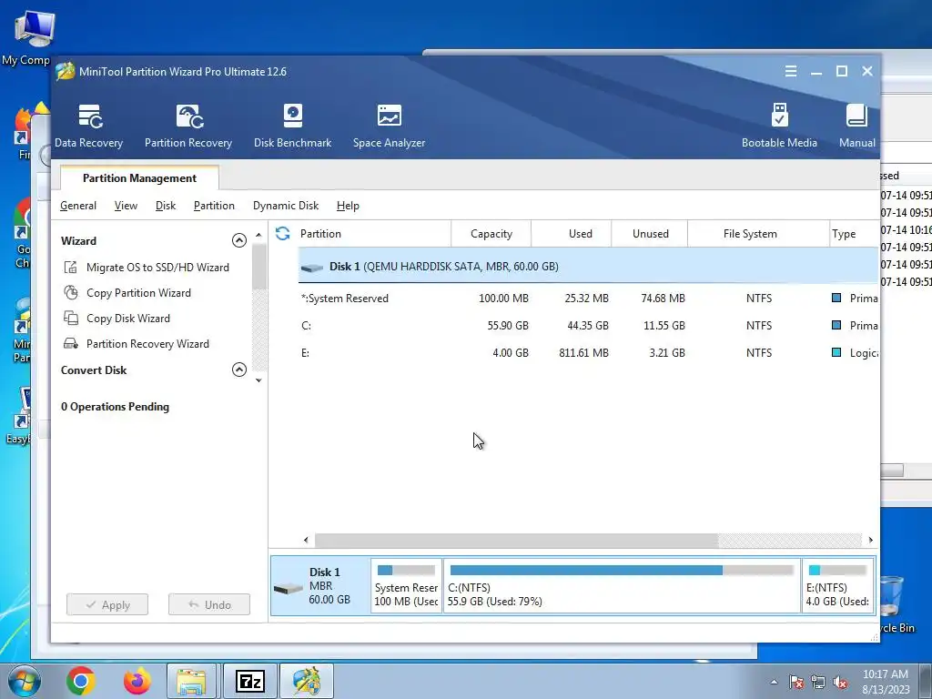Click the Migrate OS to SSD/HD Wizard icon
The height and width of the screenshot is (699, 932).
point(71,268)
